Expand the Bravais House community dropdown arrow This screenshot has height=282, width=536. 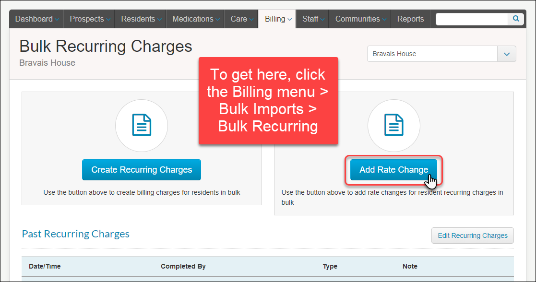[x=507, y=54]
